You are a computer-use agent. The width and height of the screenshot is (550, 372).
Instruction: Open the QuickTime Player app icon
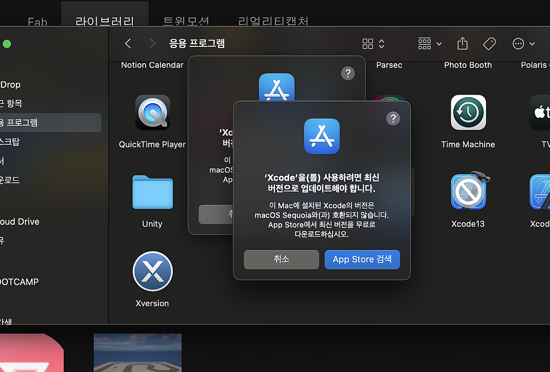click(x=153, y=112)
